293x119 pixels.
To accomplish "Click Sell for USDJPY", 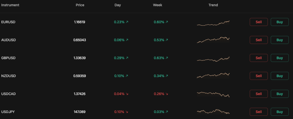I will 259,112.
